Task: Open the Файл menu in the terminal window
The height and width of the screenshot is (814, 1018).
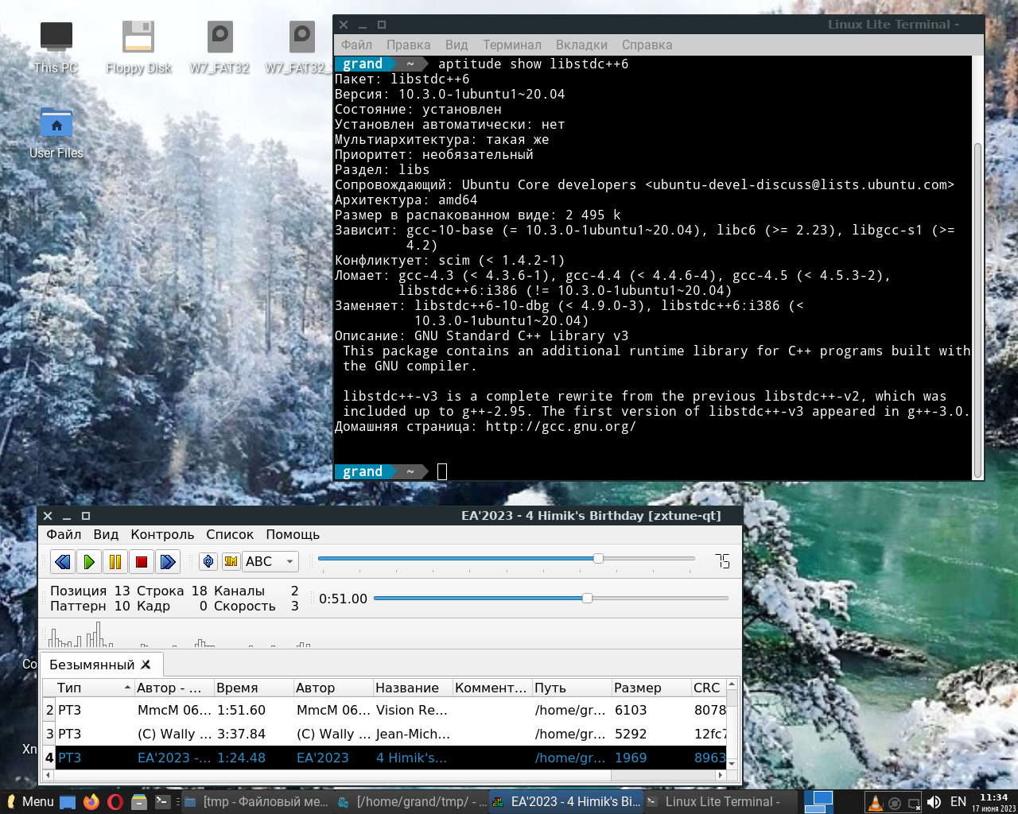Action: (x=356, y=45)
